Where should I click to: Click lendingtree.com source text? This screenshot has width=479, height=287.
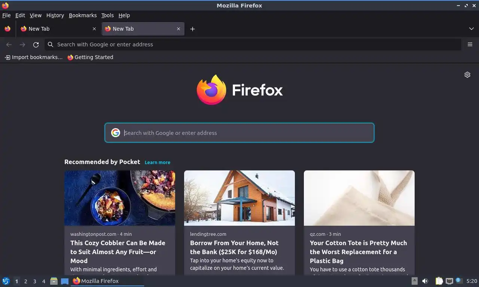pos(208,234)
